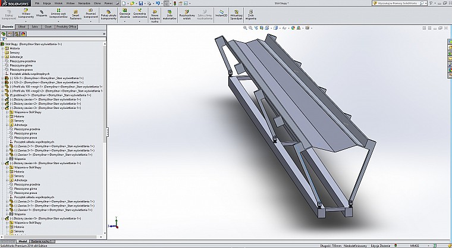Viewport: 452px width, 248px height.
Task: Toggle Instant3D tool
Action: point(221,14)
